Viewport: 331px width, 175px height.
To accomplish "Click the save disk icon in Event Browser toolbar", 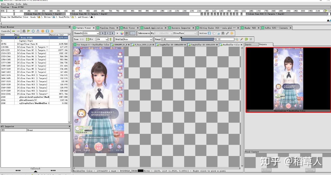I will point(47,31).
